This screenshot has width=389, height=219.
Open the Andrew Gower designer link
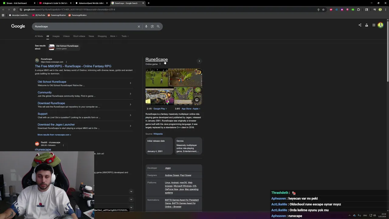pyautogui.click(x=172, y=175)
